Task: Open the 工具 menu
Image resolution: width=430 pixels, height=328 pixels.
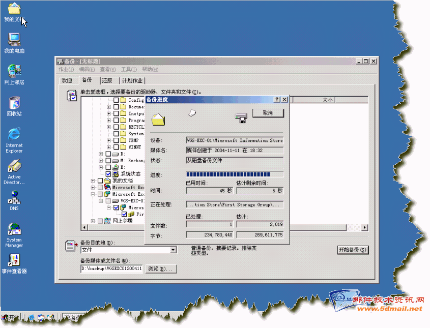Action: click(128, 69)
